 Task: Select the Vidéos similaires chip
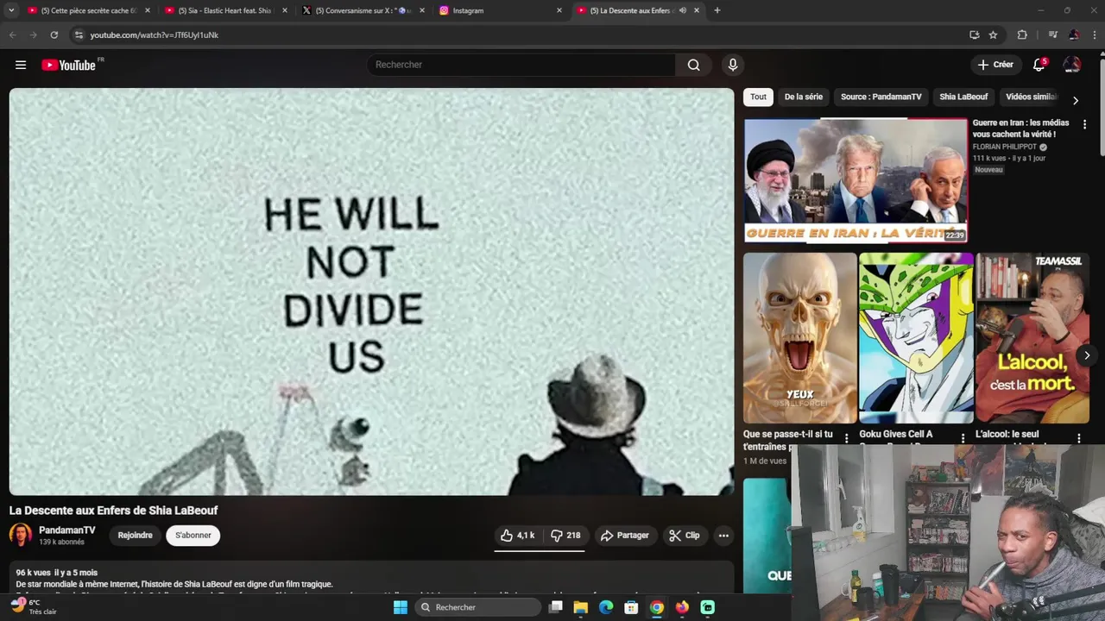[x=1031, y=97]
